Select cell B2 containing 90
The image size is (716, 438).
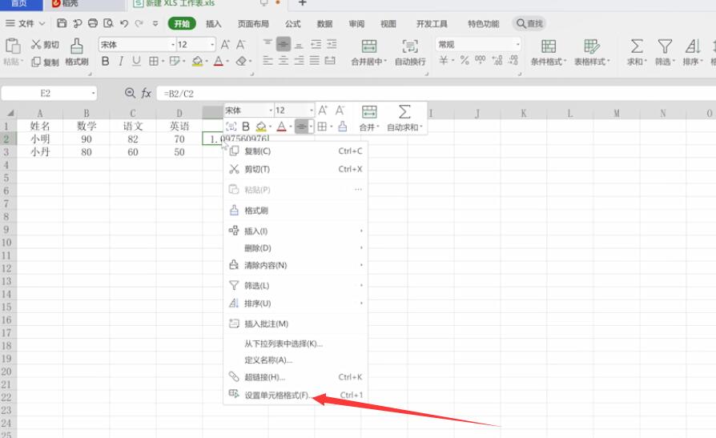86,139
